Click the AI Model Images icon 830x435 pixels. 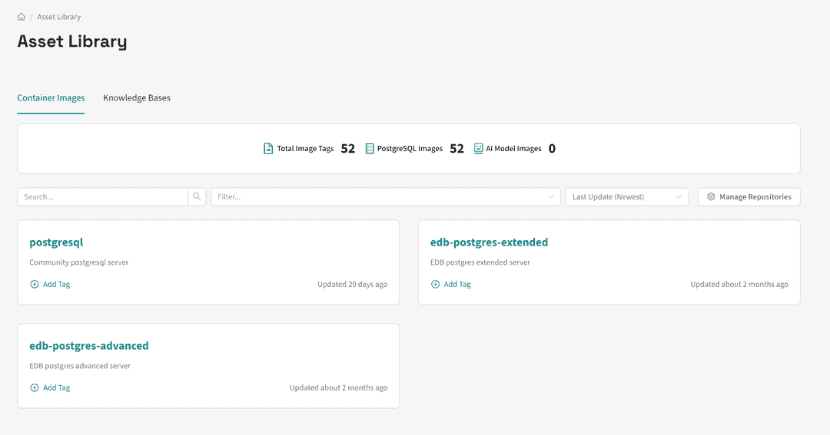[479, 149]
